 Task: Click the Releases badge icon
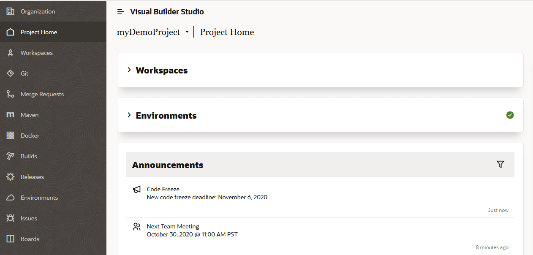[11, 177]
